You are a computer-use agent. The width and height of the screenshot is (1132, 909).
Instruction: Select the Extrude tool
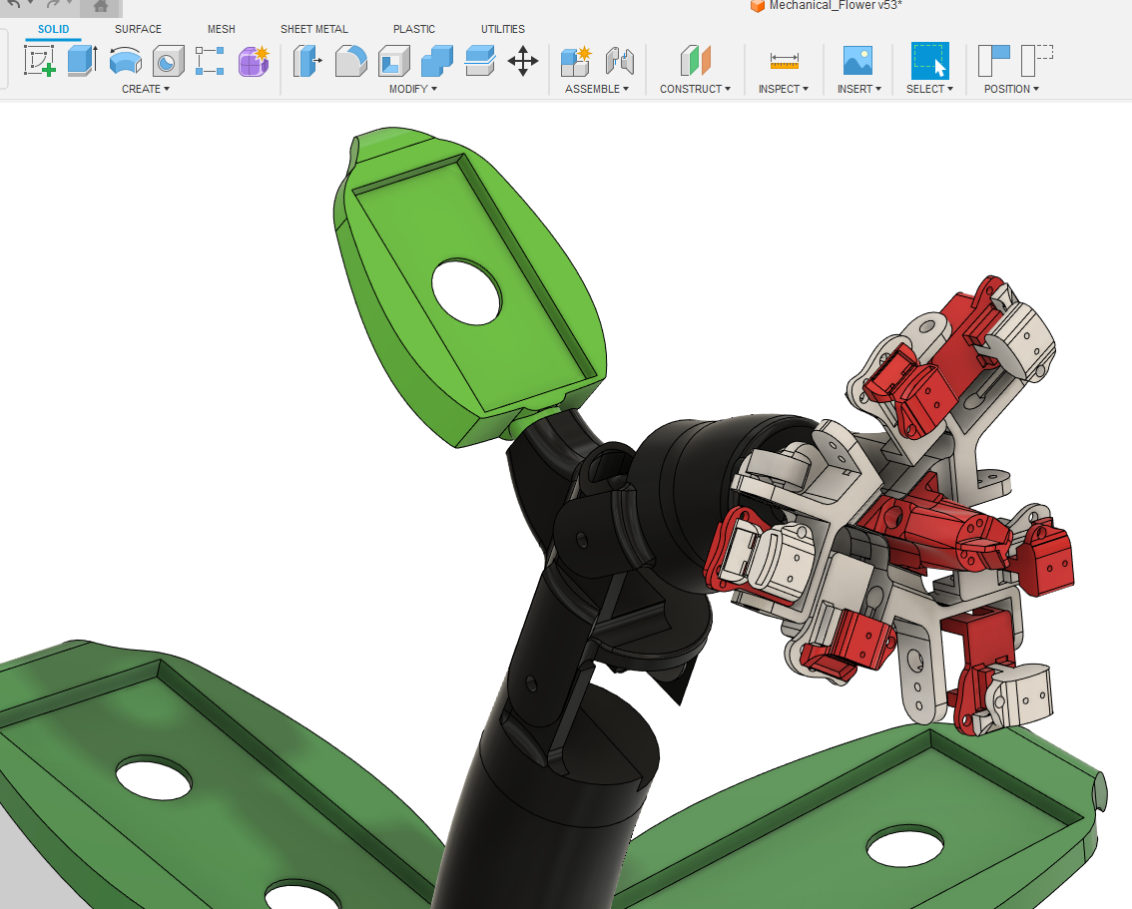pyautogui.click(x=82, y=61)
